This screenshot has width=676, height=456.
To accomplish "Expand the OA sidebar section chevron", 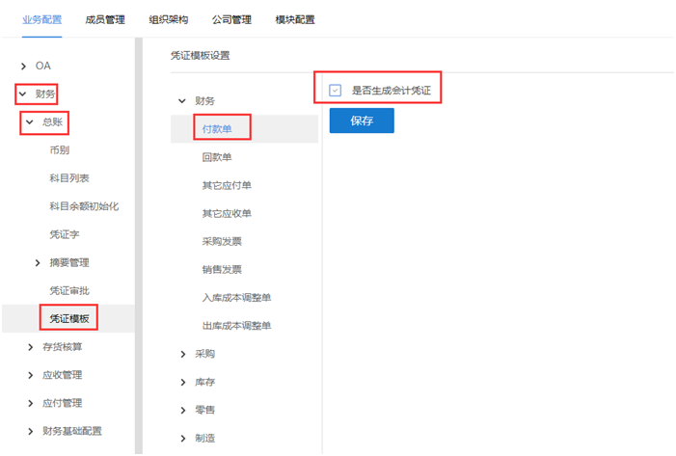I will coord(23,66).
